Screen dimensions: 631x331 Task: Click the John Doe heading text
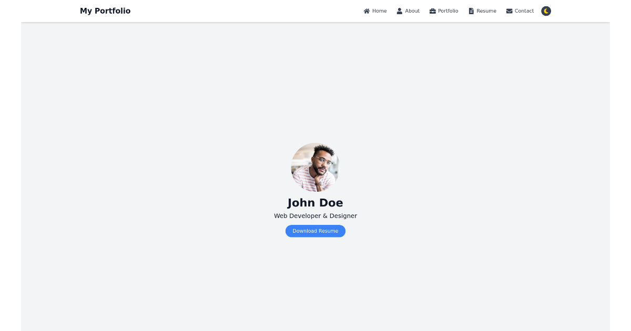tap(315, 202)
